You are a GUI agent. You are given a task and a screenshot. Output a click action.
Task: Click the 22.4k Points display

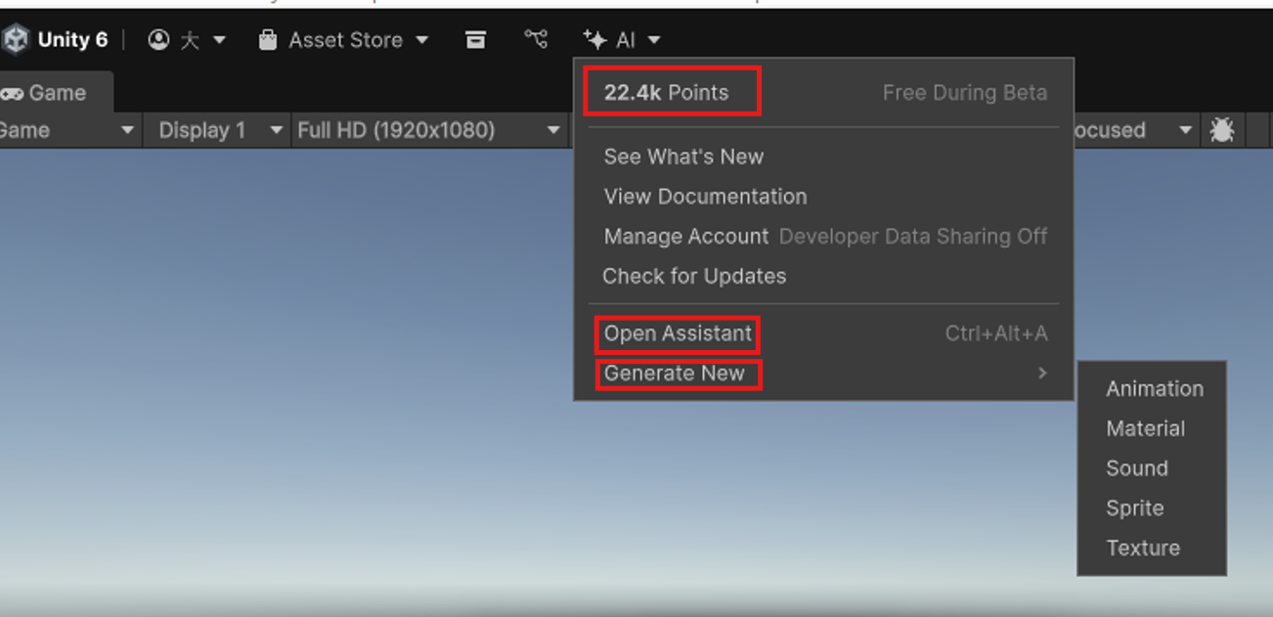(671, 92)
